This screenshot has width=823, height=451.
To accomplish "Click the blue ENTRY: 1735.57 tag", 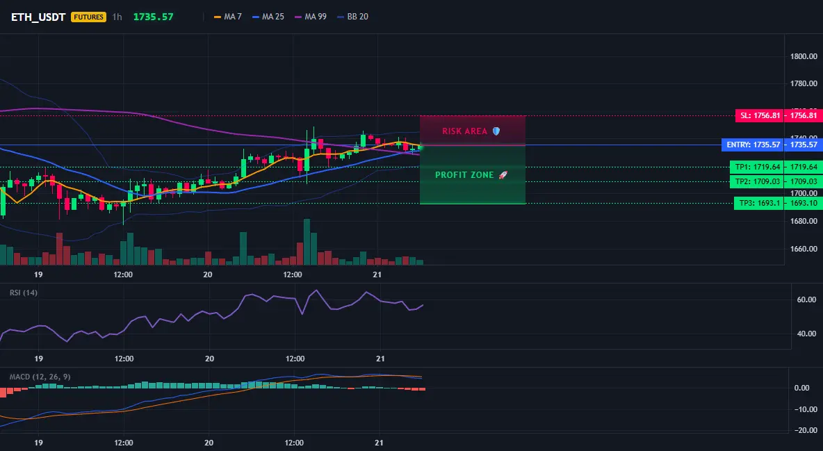I will pyautogui.click(x=753, y=145).
